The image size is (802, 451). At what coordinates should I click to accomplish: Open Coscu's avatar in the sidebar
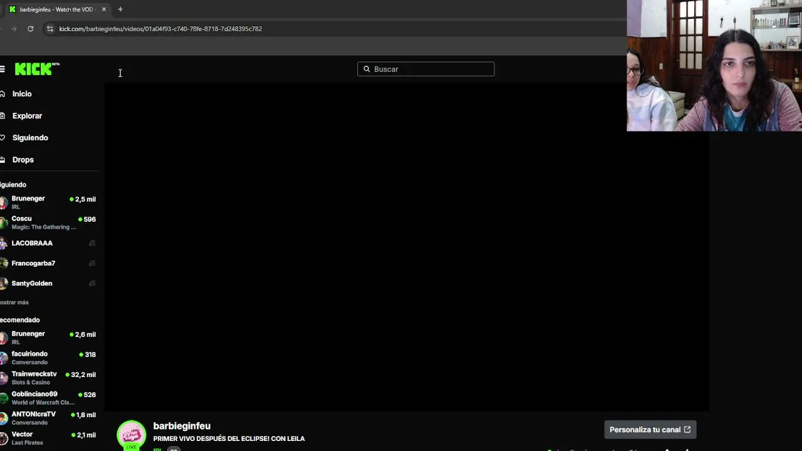pyautogui.click(x=4, y=222)
